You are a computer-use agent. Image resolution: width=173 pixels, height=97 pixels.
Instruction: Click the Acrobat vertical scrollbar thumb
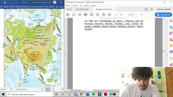coord(164,51)
